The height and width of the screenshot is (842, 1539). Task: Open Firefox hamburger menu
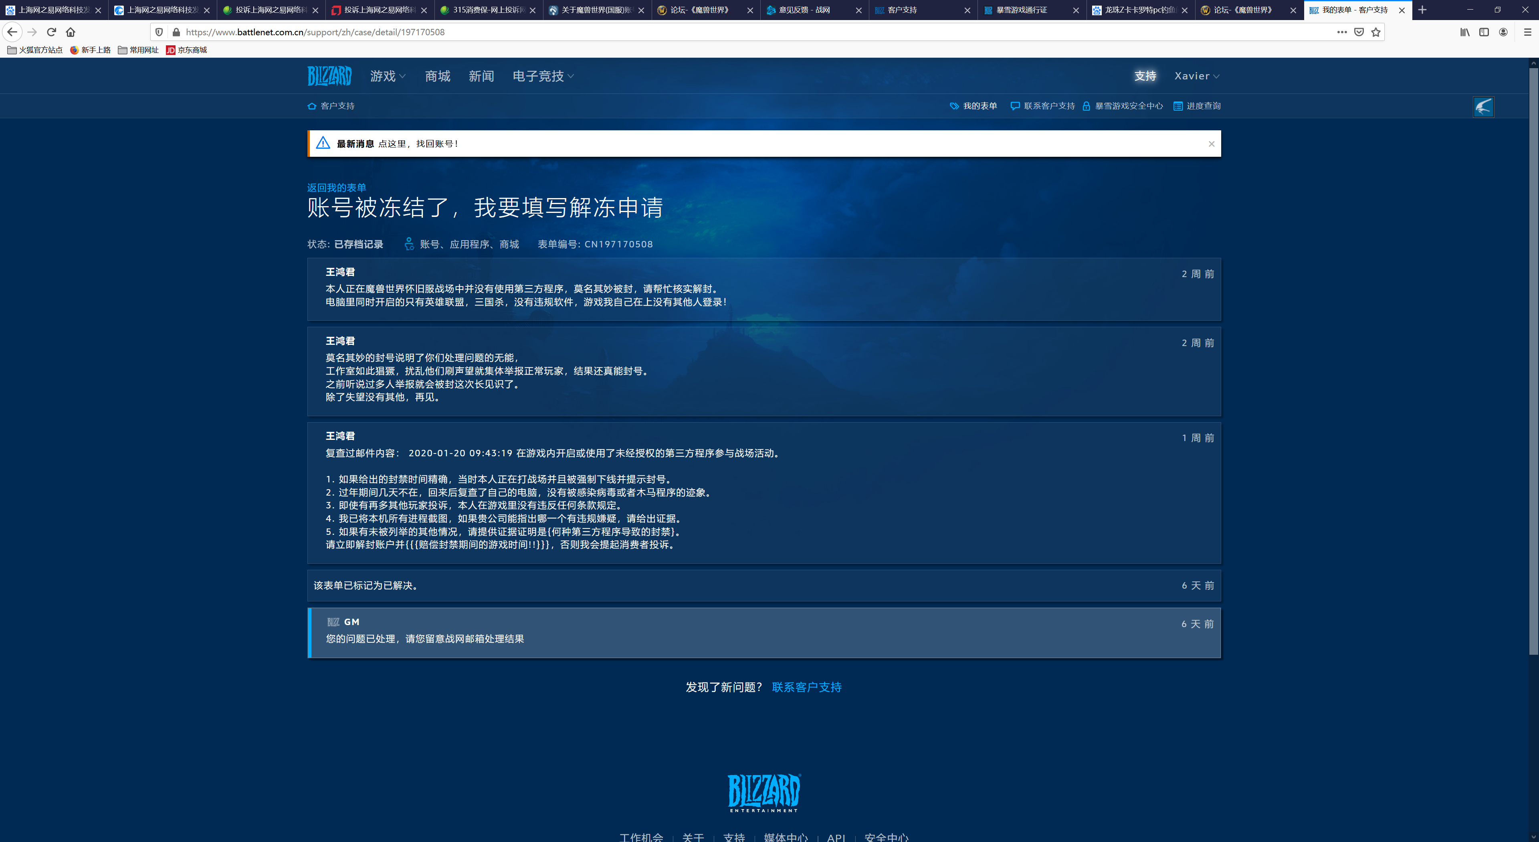[x=1528, y=32]
